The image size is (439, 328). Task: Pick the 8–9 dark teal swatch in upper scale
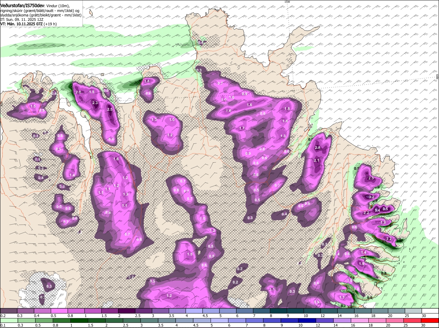(278, 311)
